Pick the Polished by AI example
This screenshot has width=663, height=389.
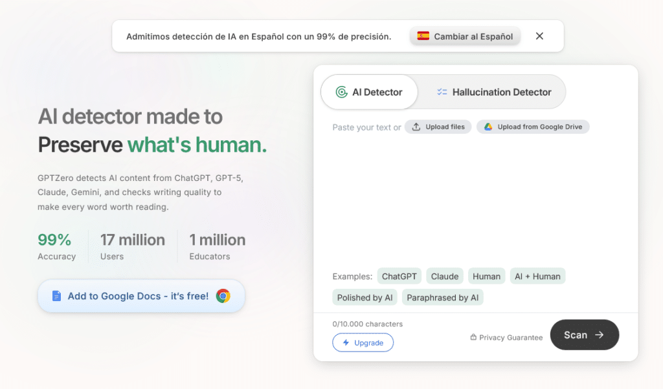coord(365,297)
